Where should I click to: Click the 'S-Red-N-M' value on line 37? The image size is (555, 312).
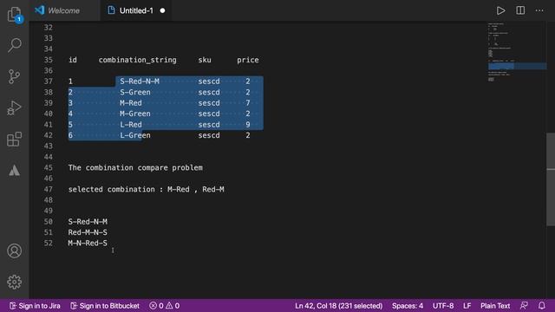140,81
